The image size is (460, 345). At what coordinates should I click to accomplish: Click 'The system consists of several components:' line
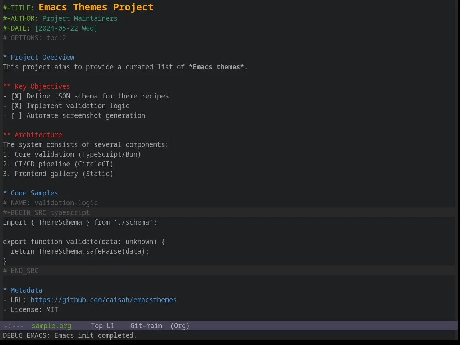click(86, 145)
